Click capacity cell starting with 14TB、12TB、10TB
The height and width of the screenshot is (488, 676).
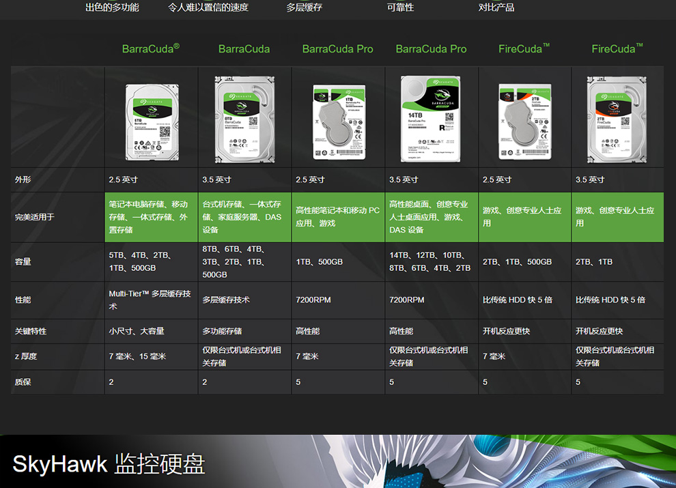coord(432,261)
